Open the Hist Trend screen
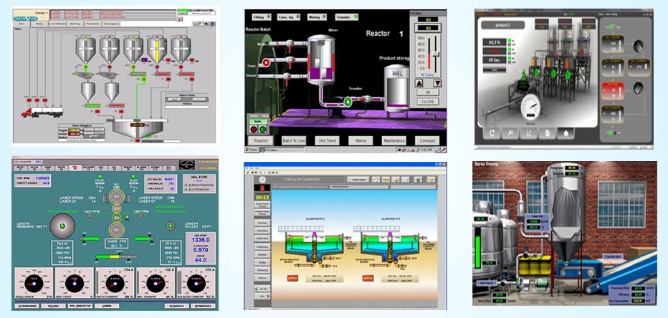 pos(327,140)
